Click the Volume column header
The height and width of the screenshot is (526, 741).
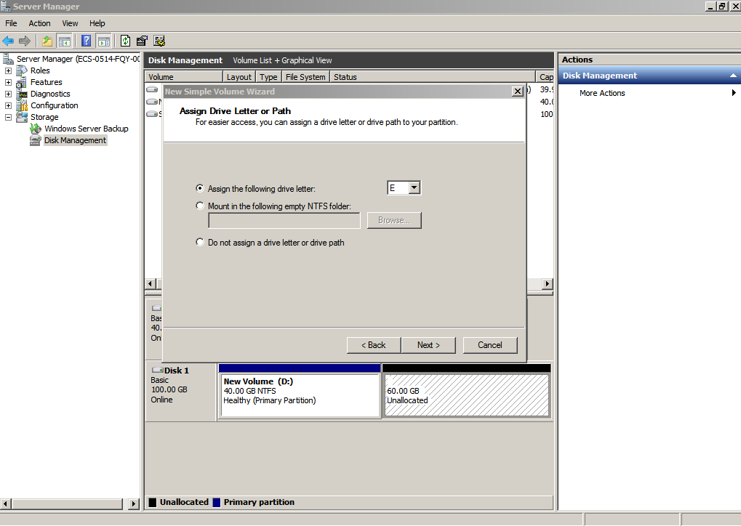point(183,77)
